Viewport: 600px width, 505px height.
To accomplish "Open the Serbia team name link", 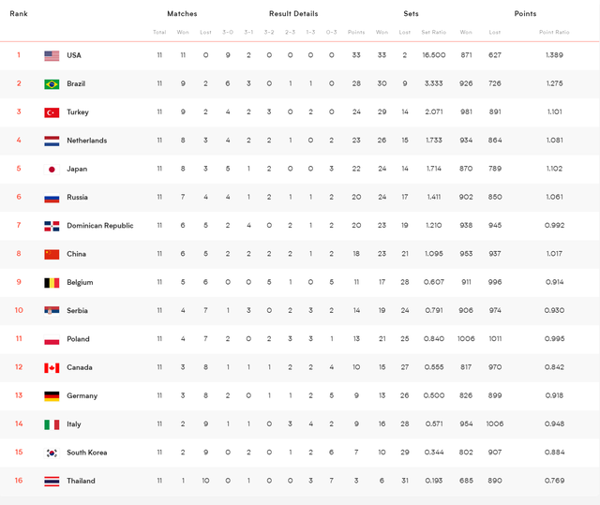I will click(x=77, y=311).
